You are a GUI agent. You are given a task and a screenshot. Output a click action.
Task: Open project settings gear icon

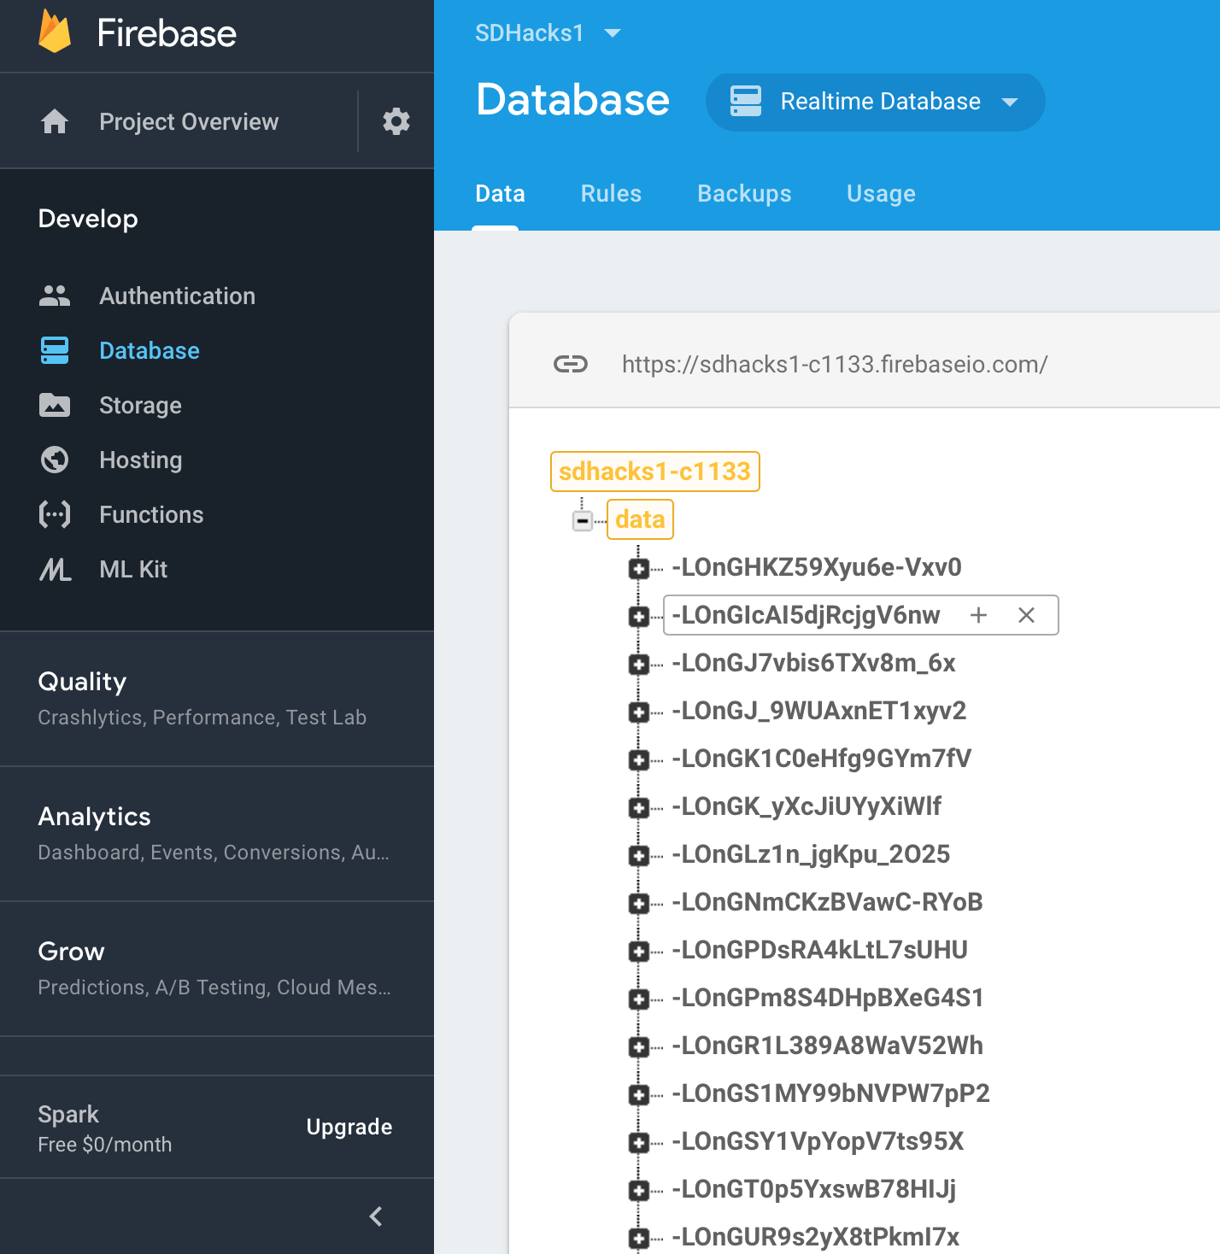[x=396, y=121]
